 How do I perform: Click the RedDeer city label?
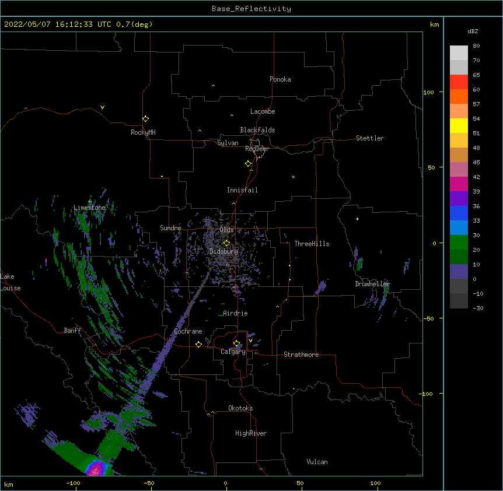click(x=257, y=149)
